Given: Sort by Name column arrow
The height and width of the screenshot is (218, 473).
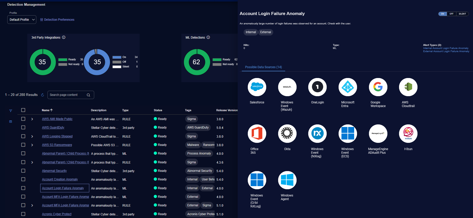Looking at the screenshot, I should pos(51,110).
